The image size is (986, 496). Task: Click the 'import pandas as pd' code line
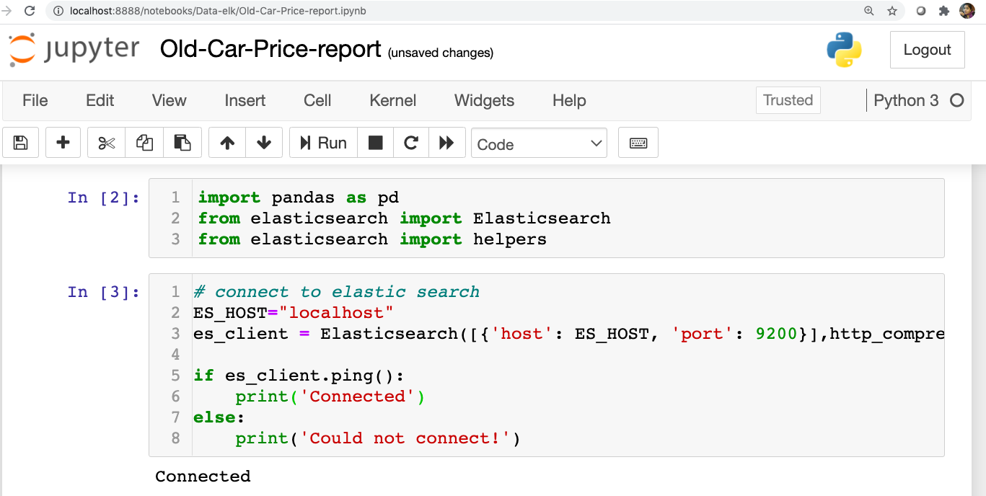(x=299, y=198)
